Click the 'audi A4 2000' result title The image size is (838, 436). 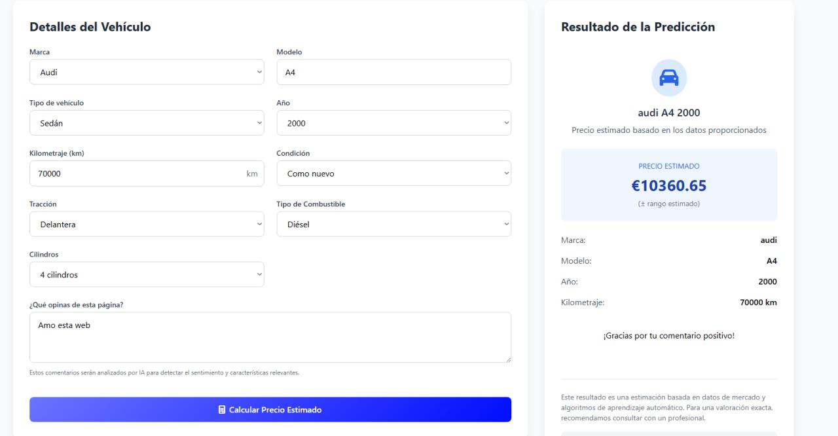click(668, 113)
